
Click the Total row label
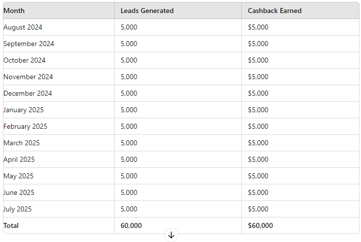point(11,225)
